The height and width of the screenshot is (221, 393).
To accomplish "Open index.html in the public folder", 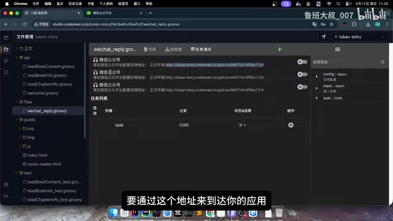I will 37,155.
